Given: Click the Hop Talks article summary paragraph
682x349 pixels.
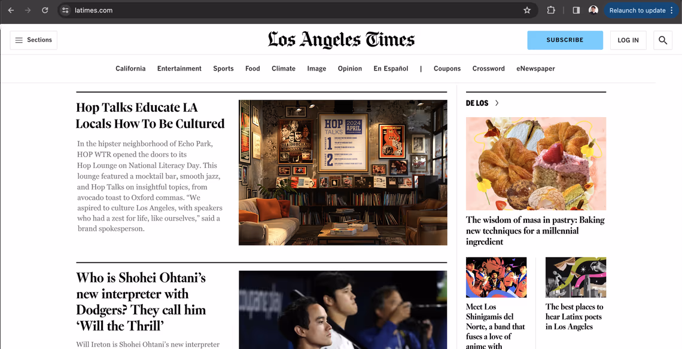Looking at the screenshot, I should [x=150, y=186].
